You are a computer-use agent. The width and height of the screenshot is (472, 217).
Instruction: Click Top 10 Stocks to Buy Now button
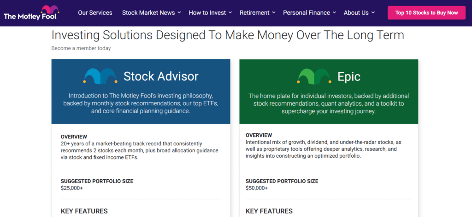point(426,12)
